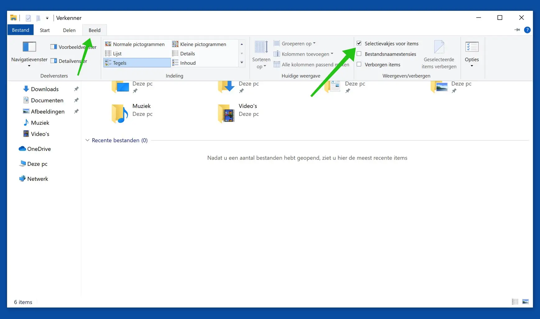The image size is (540, 319).
Task: Unpin Documenten using its pin icon
Action: (76, 100)
